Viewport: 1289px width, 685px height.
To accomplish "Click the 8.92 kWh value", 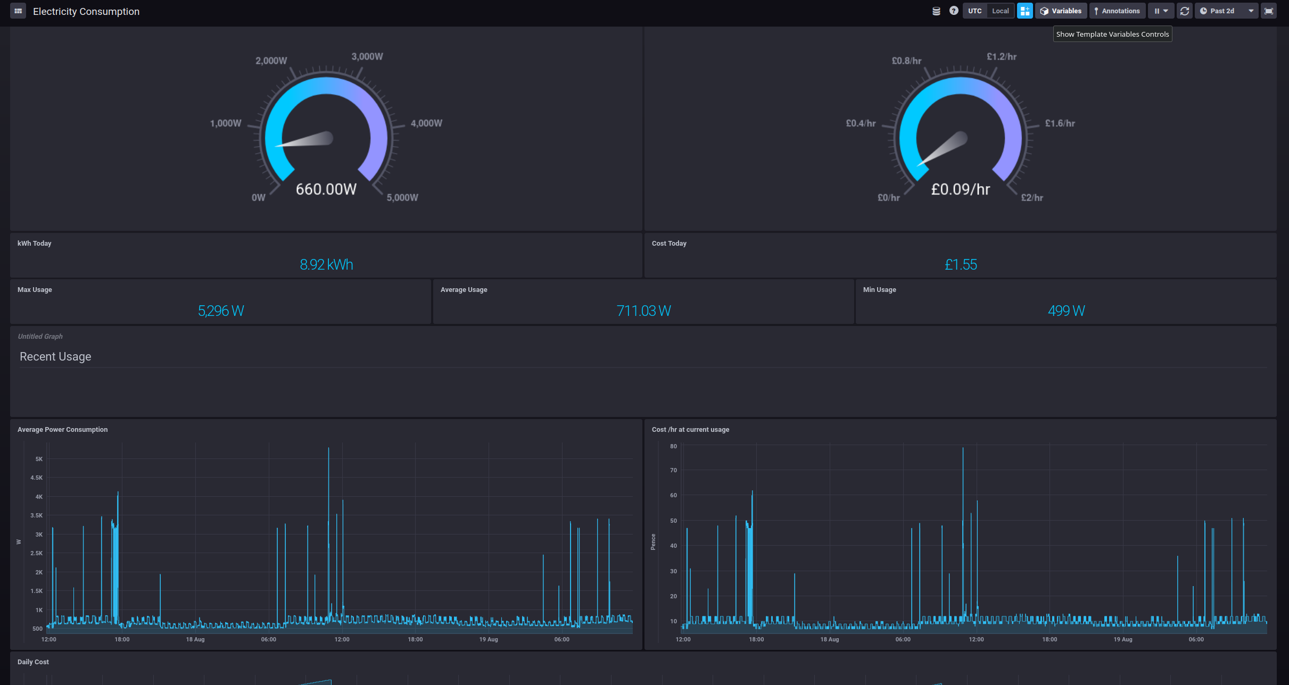I will pyautogui.click(x=326, y=264).
